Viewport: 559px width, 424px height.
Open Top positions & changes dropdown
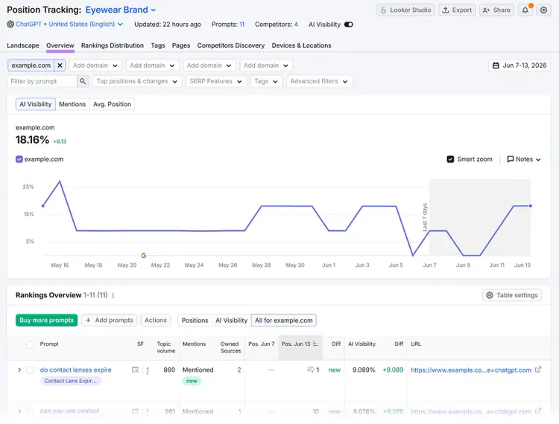pyautogui.click(x=137, y=81)
